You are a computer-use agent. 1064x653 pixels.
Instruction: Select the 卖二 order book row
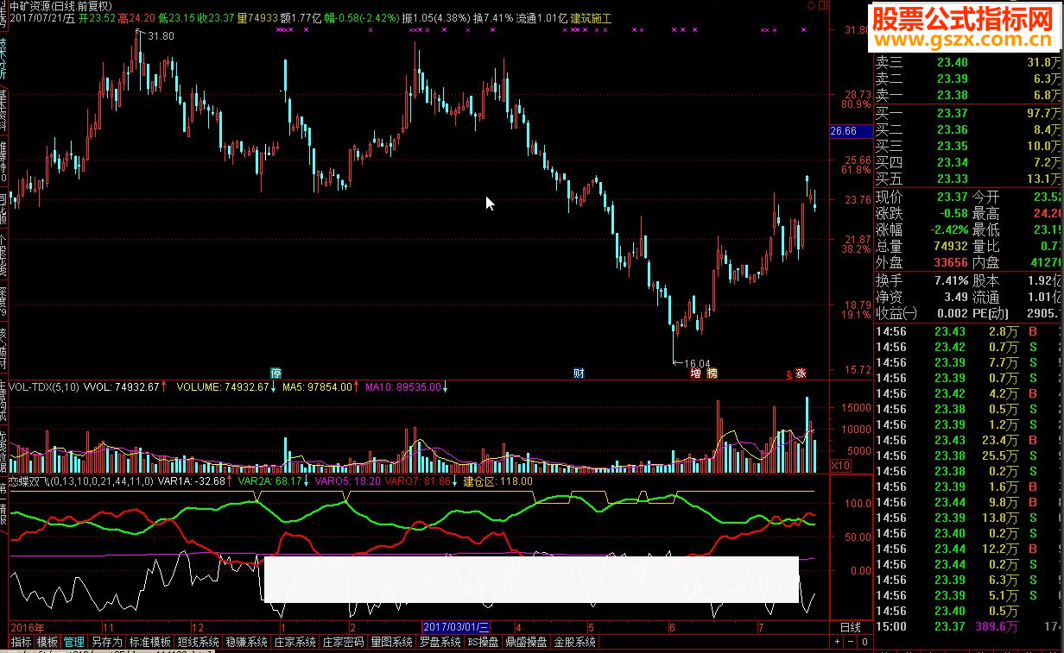click(968, 78)
